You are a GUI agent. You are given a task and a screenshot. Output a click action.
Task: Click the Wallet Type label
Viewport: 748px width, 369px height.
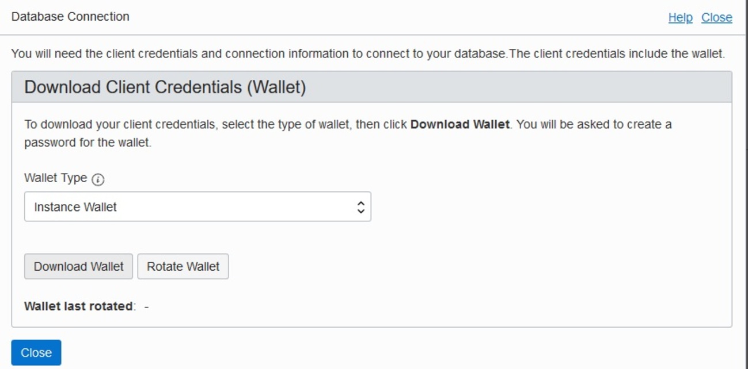point(55,178)
